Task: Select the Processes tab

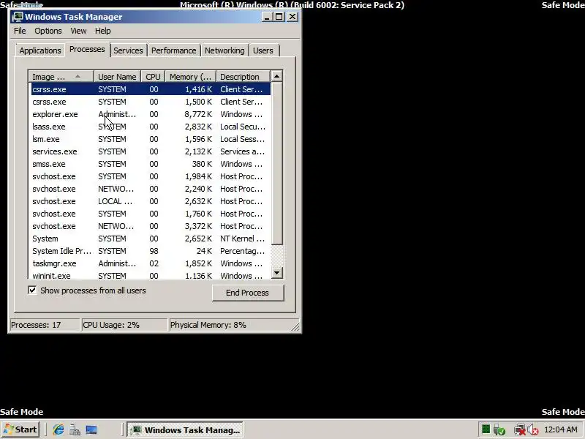Action: pyautogui.click(x=87, y=49)
